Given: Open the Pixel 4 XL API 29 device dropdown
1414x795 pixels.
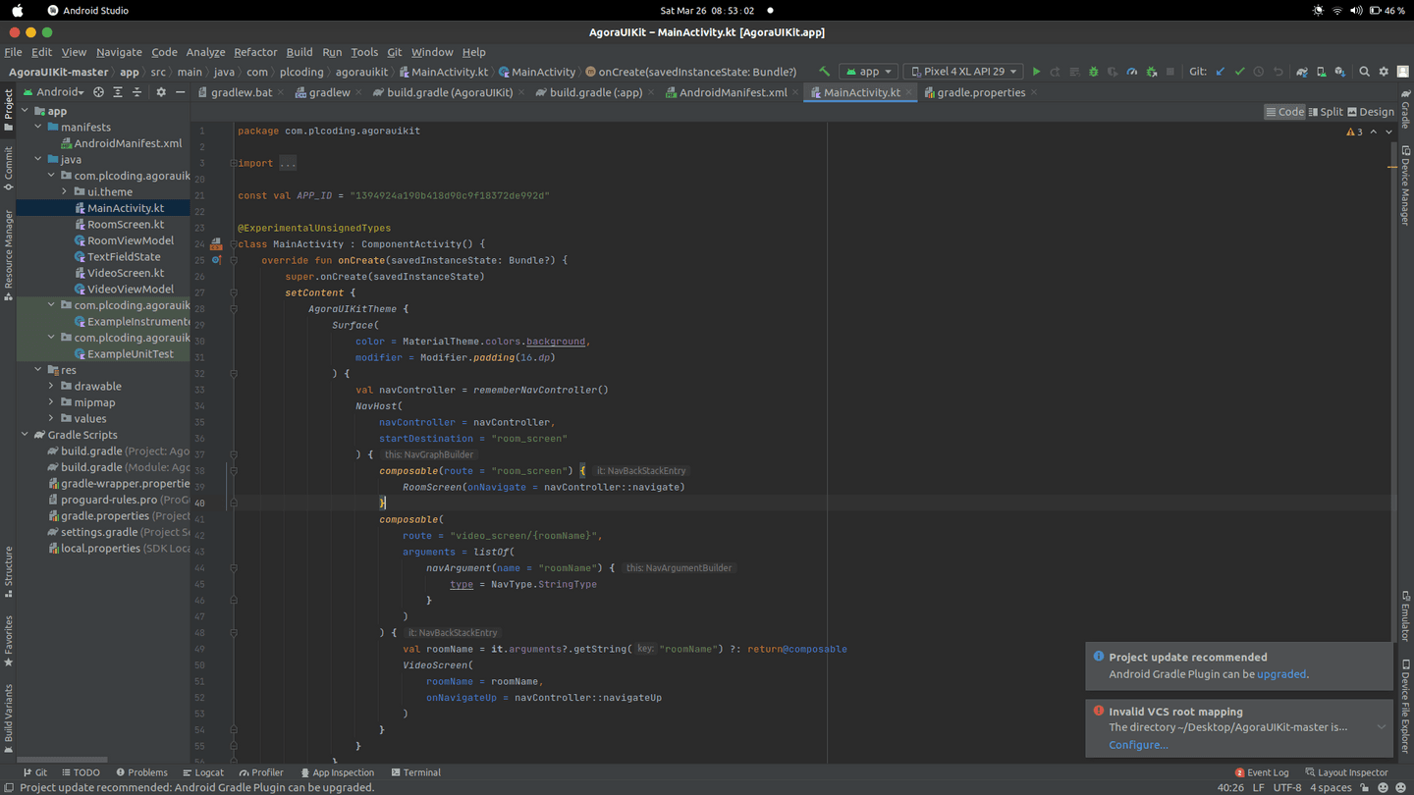Looking at the screenshot, I should (x=962, y=72).
